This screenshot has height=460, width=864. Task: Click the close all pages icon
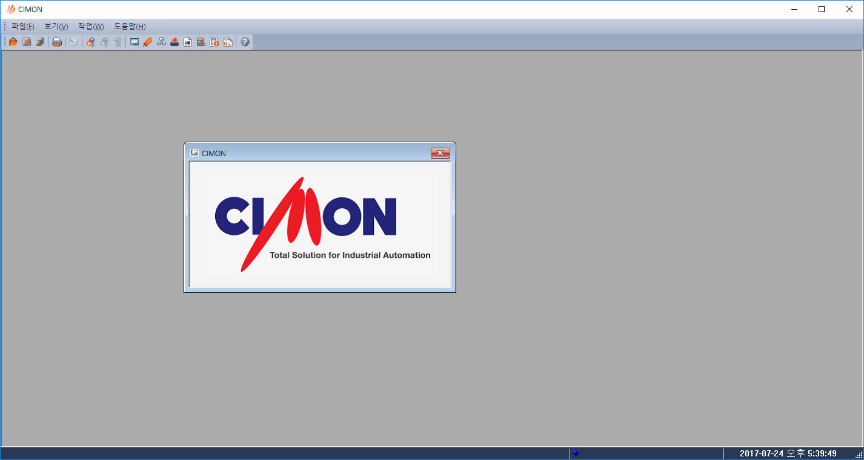pyautogui.click(x=40, y=42)
